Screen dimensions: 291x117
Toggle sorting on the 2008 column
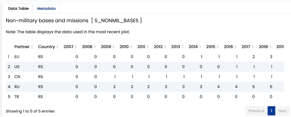[95, 47]
